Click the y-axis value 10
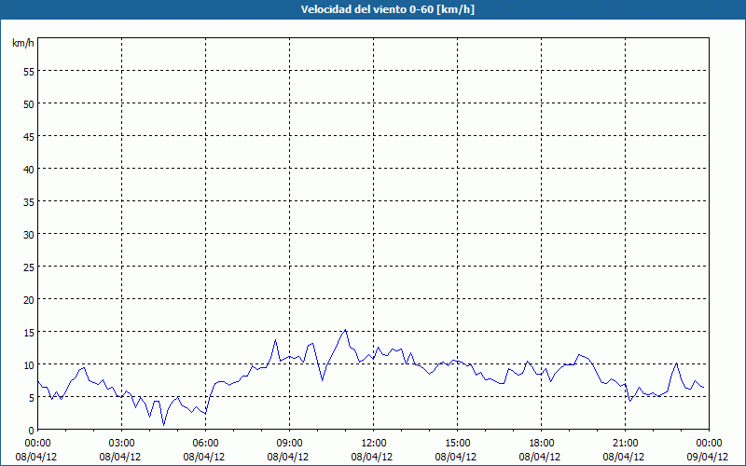 [29, 365]
